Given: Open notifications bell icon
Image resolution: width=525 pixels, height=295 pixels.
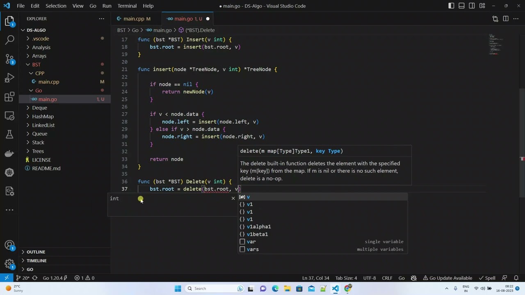Looking at the screenshot, I should (x=516, y=278).
